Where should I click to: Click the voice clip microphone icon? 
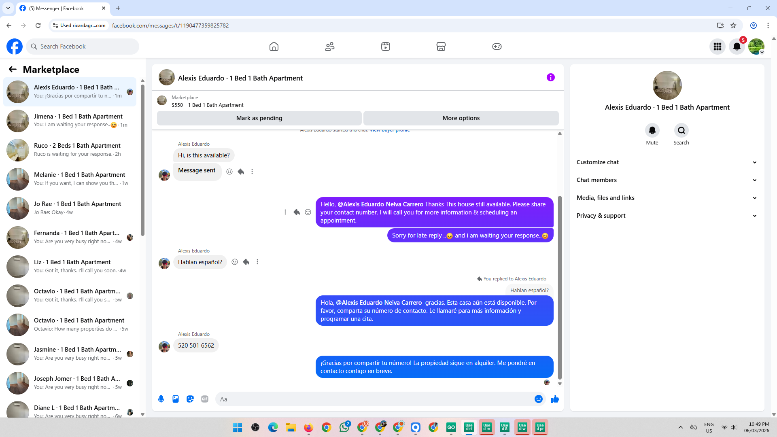click(161, 399)
